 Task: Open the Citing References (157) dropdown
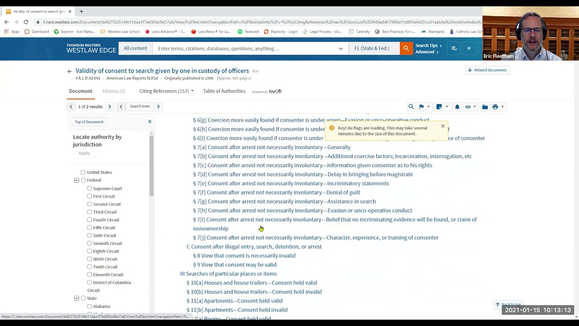166,91
